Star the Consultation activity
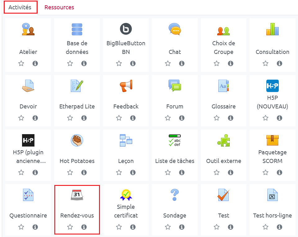The width and height of the screenshot is (298, 237). (x=265, y=64)
